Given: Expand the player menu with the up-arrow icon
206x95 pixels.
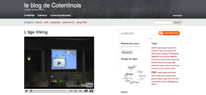Looking at the screenshot, I should [91, 91].
